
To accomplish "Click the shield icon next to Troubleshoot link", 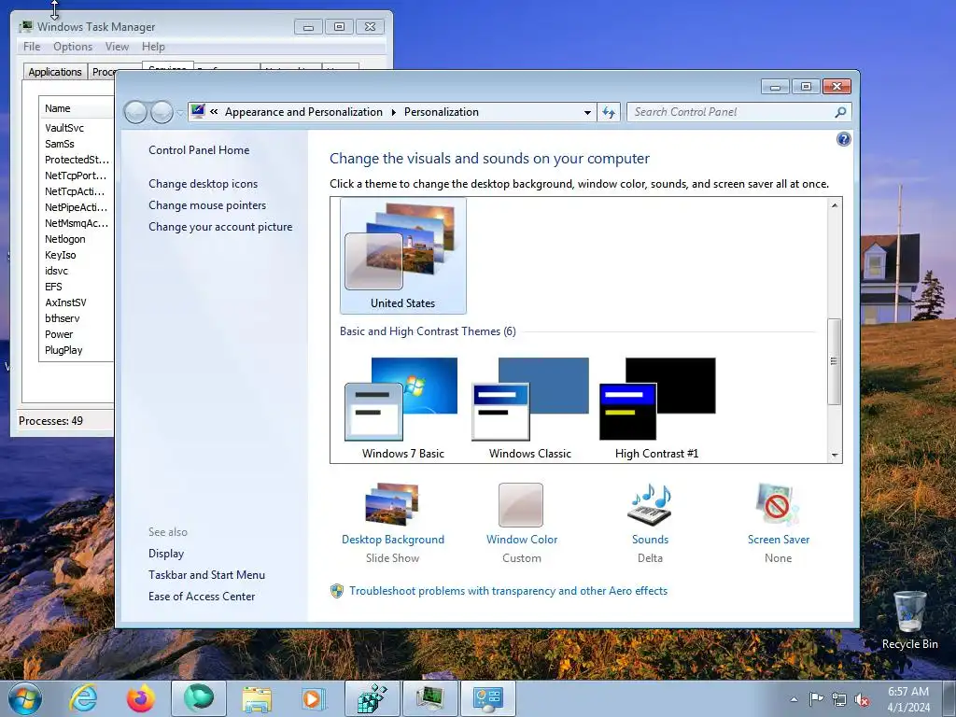I will pos(336,591).
